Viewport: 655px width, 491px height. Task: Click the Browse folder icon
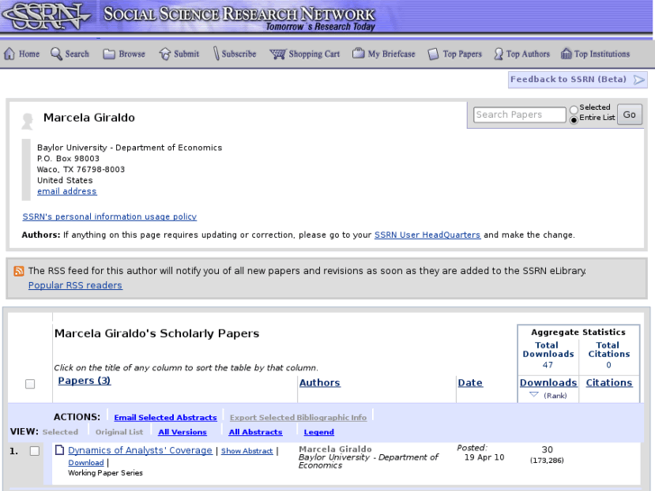pyautogui.click(x=109, y=54)
